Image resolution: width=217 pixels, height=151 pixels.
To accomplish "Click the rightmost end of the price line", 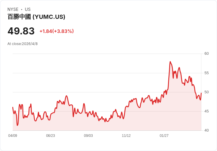I will click(x=201, y=93).
